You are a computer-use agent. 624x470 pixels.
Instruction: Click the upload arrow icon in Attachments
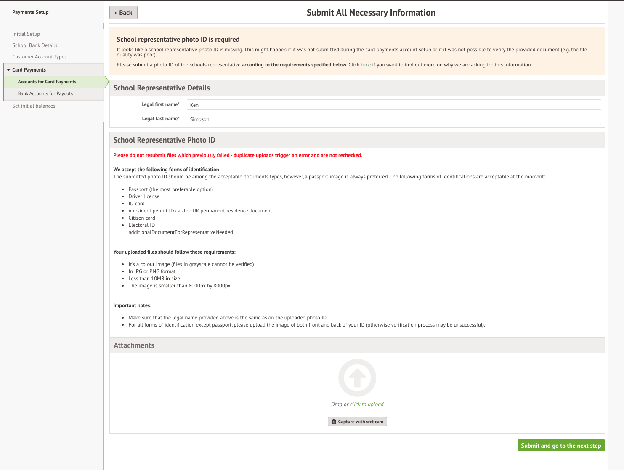click(x=357, y=378)
